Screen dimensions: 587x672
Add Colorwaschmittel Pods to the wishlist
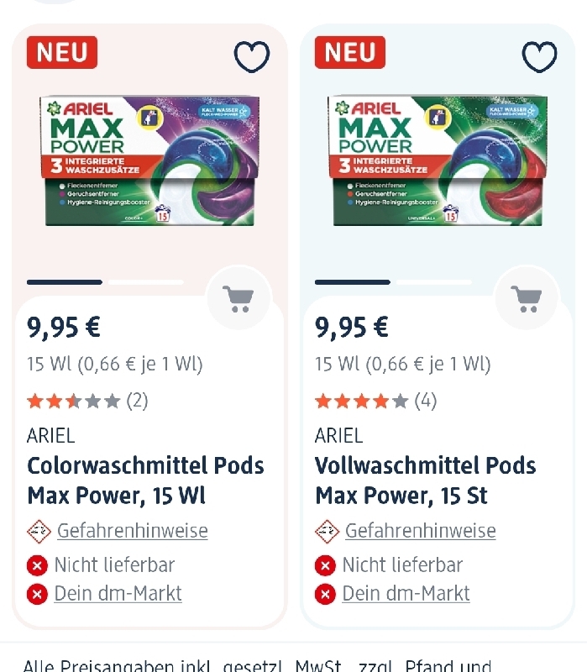[x=251, y=56]
